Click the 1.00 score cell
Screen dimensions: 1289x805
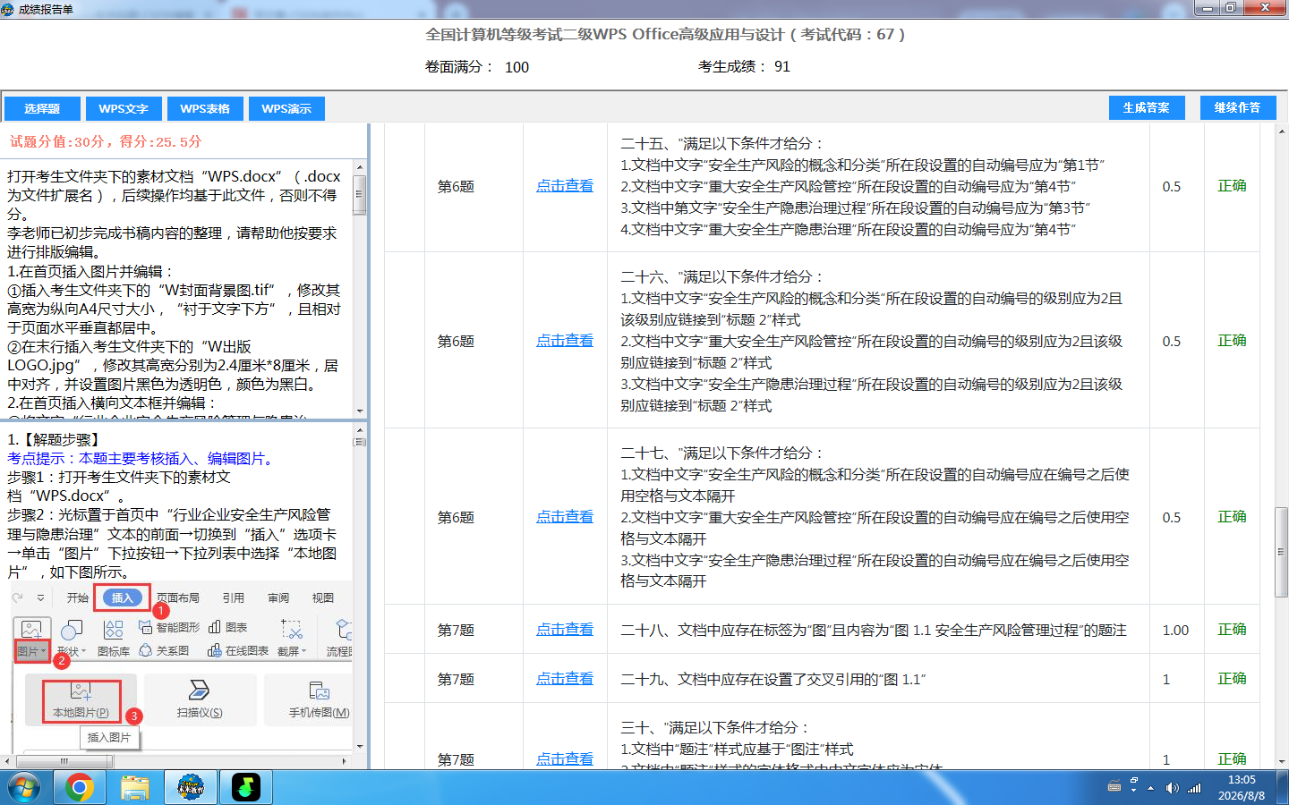coord(1175,631)
